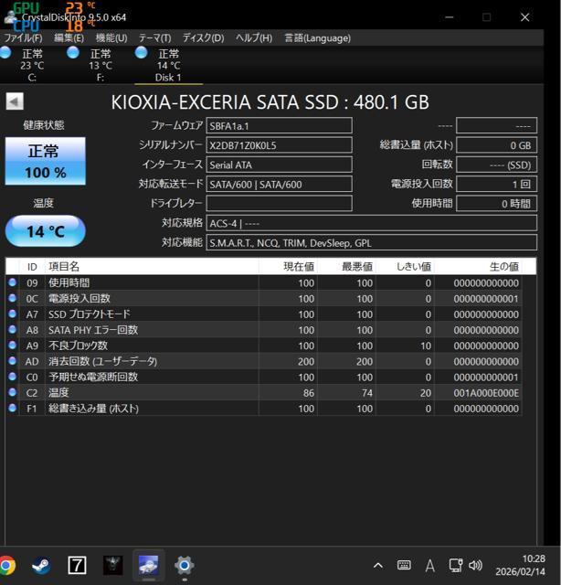Select the 総書き込み量 (ホスト) attribute name
This screenshot has width=561, height=585.
[93, 409]
